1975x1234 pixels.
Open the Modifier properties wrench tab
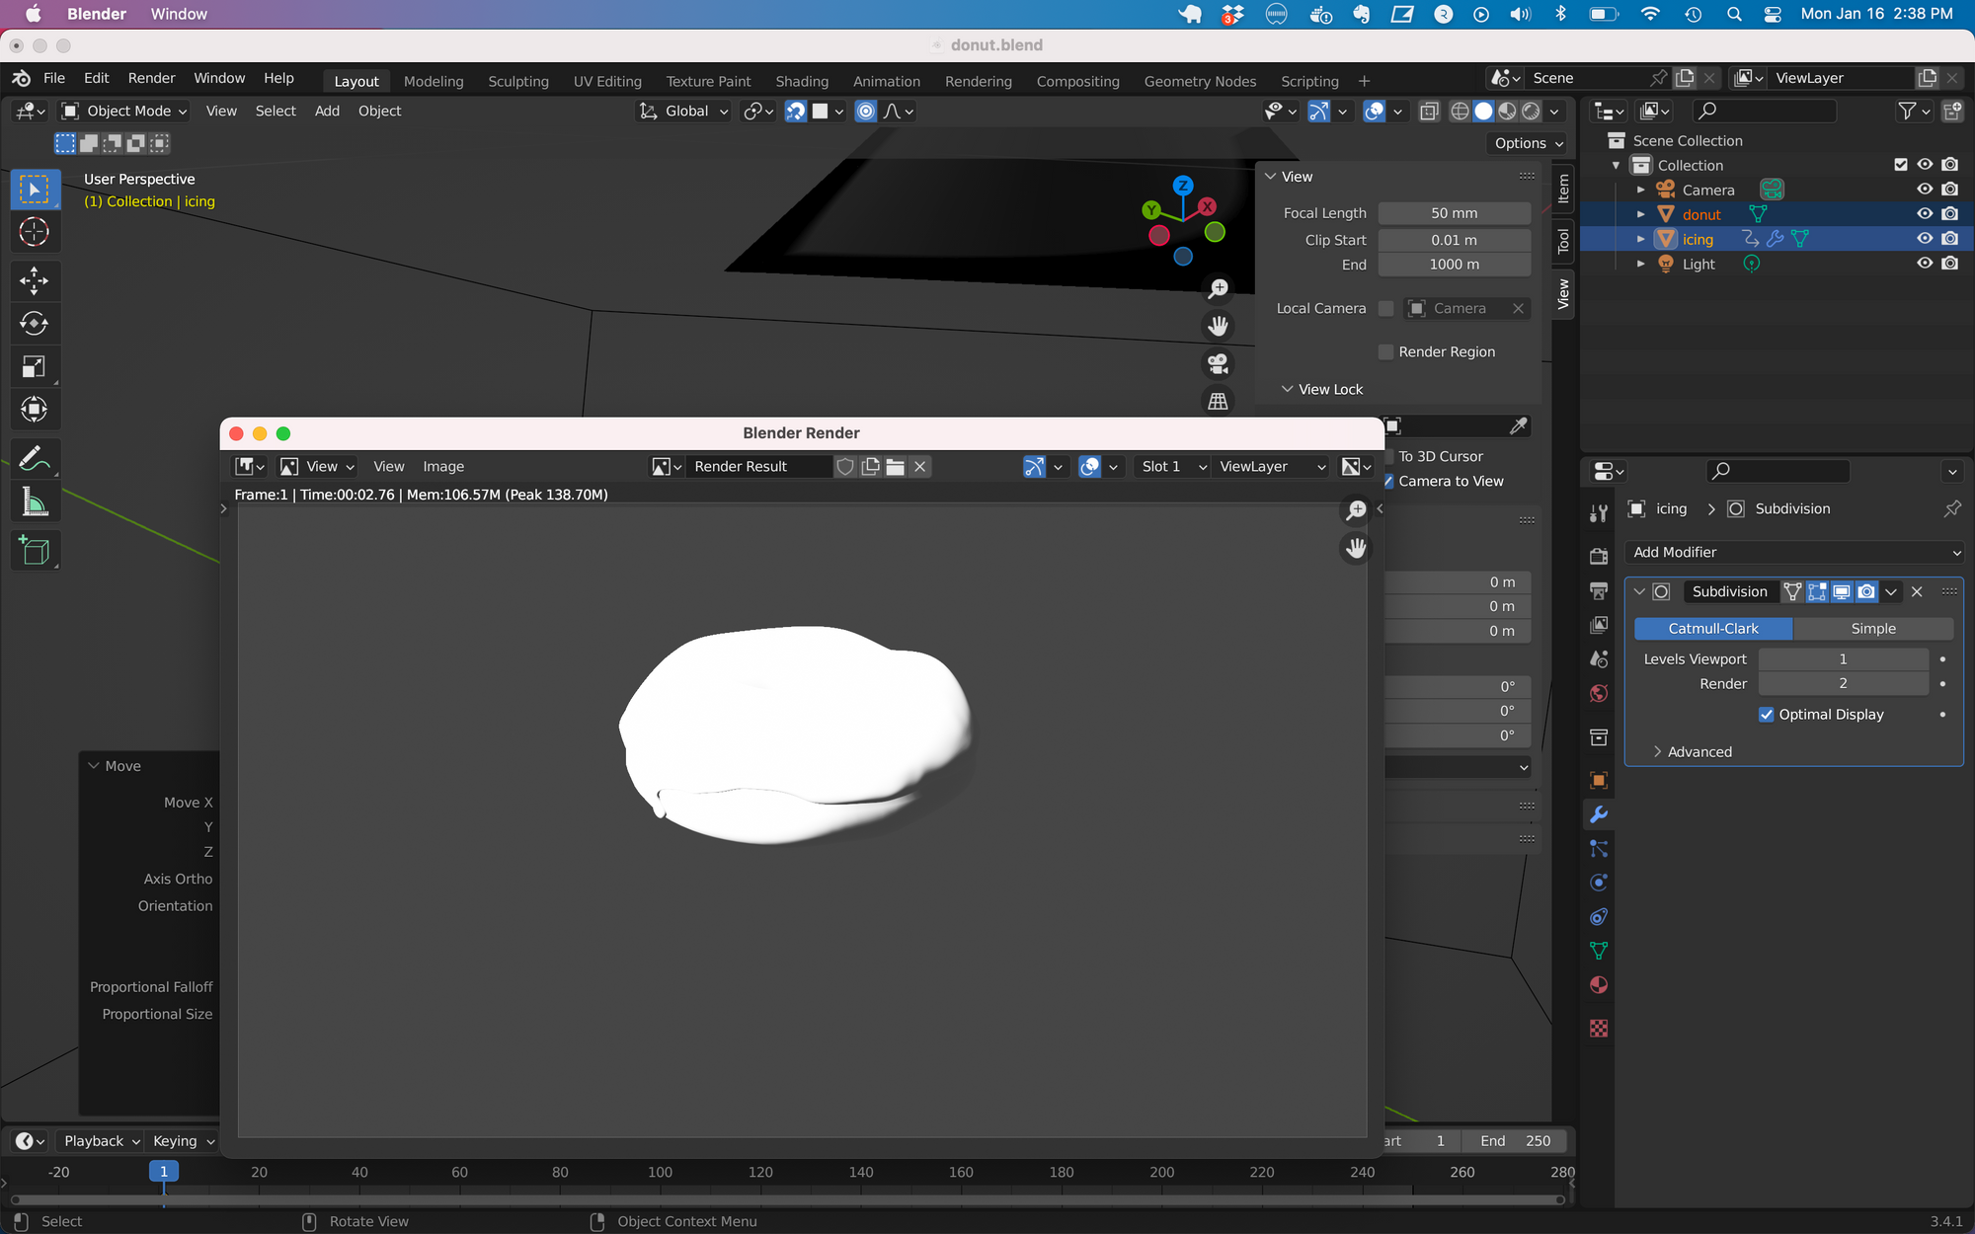click(1599, 814)
